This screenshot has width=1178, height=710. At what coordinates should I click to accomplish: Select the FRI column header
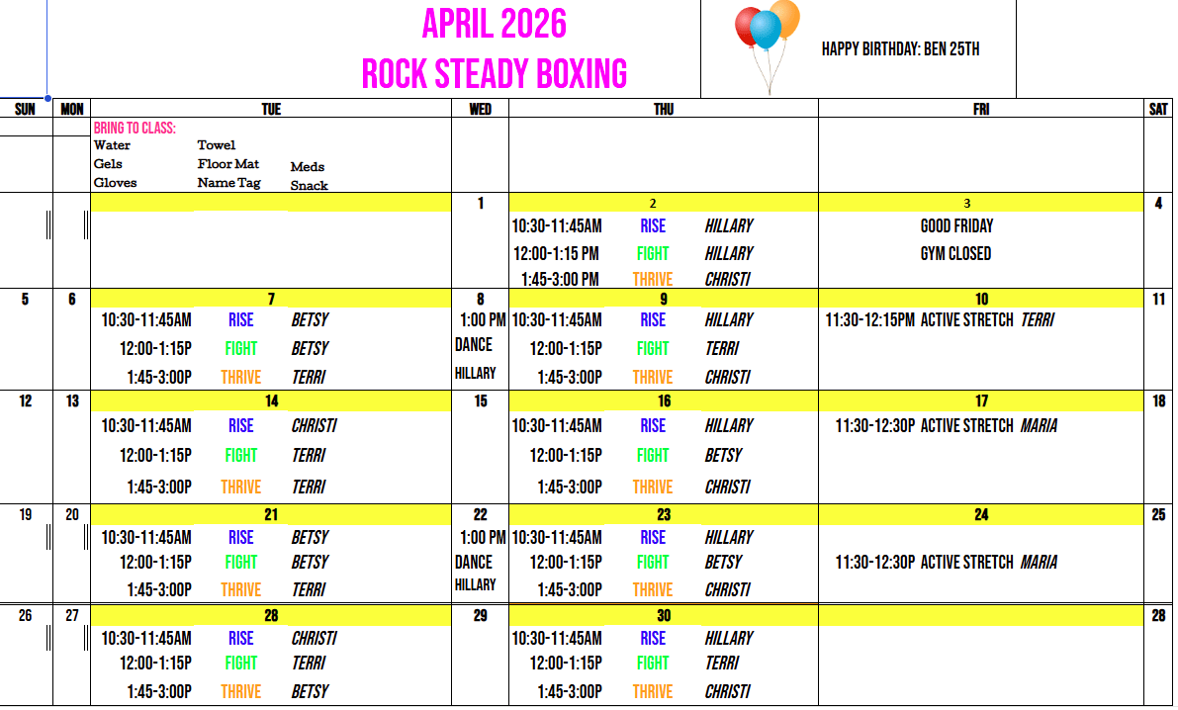tap(980, 109)
